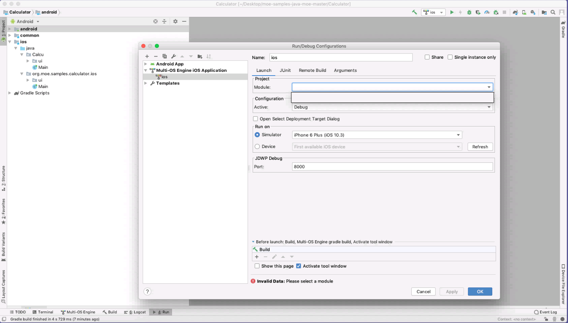
Task: Enable the Share checkbox
Action: tap(427, 57)
